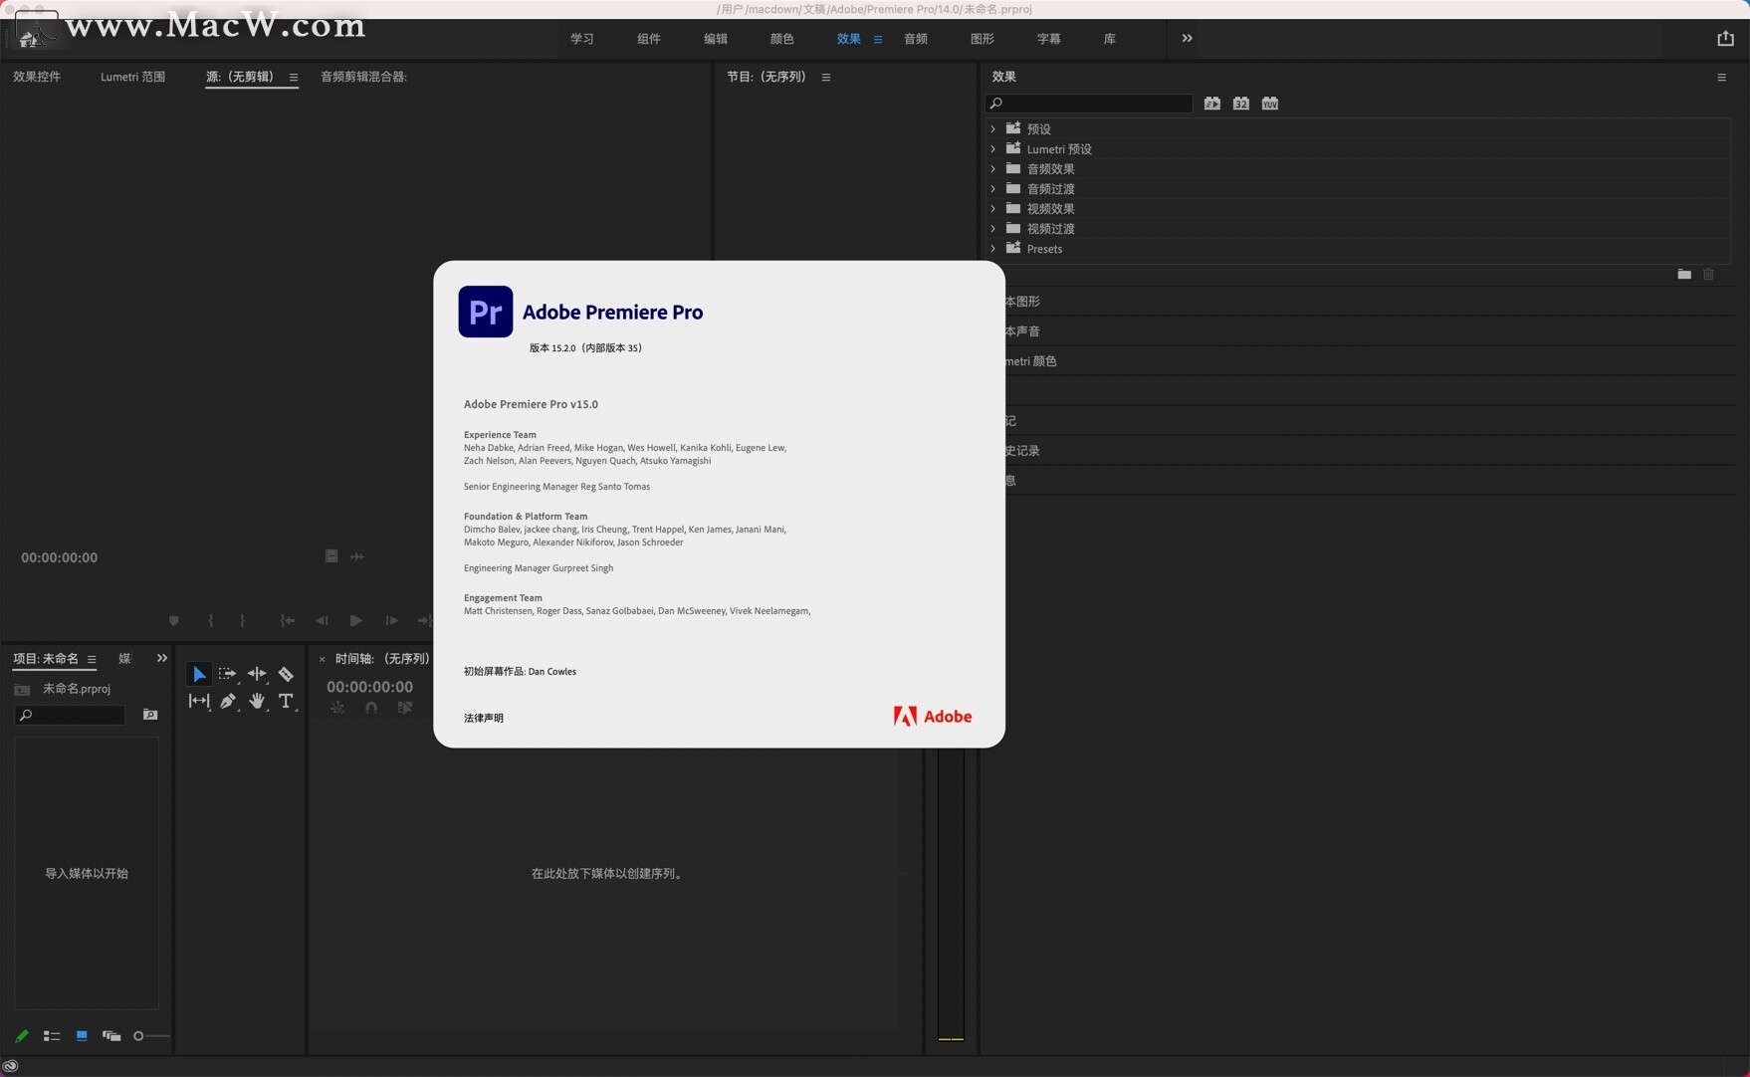This screenshot has height=1077, width=1750.
Task: Select the Hand tool
Action: point(257,702)
